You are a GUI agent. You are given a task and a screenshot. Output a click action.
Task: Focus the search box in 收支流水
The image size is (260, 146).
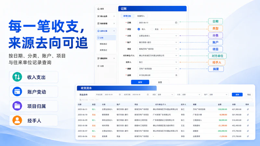tap(165, 100)
